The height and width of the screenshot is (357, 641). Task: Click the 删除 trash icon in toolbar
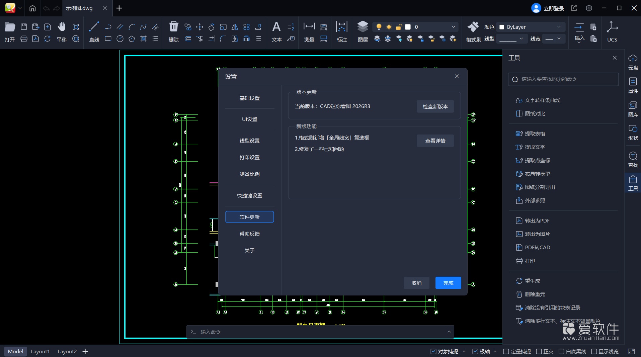tap(173, 27)
